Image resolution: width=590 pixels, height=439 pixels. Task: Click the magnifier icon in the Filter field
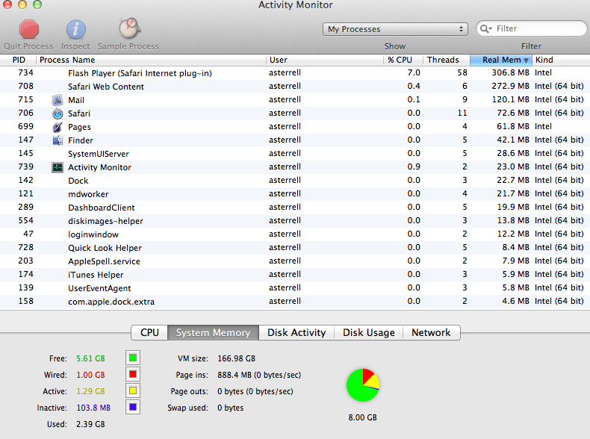[x=485, y=28]
